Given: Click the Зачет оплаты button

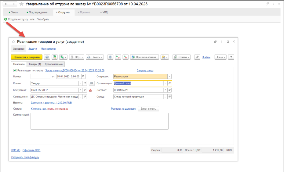Looking at the screenshot, I should pyautogui.click(x=148, y=109).
